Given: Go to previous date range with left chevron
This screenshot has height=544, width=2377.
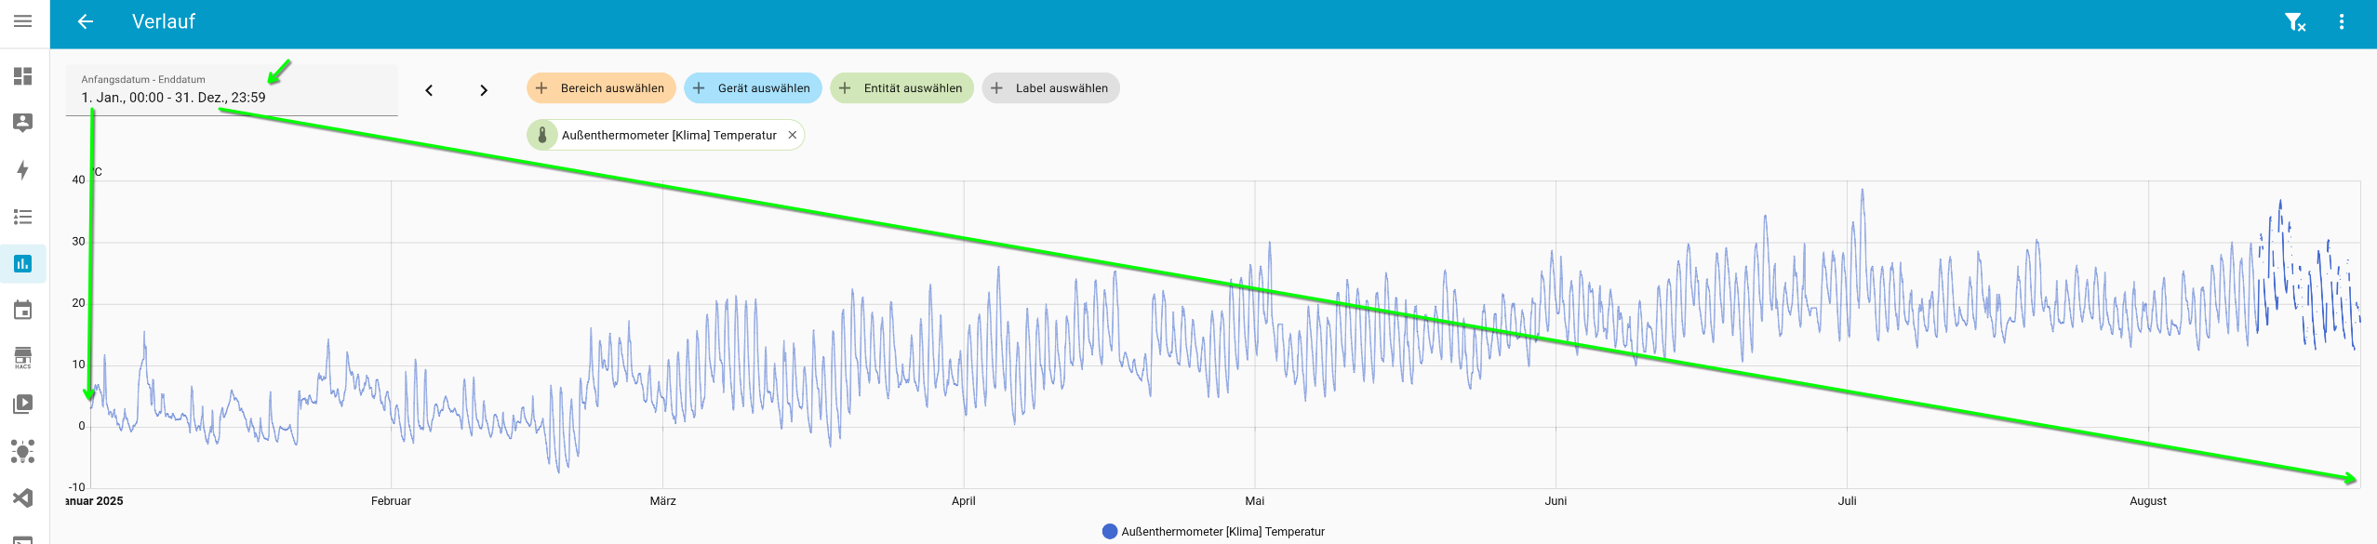Looking at the screenshot, I should coord(429,90).
